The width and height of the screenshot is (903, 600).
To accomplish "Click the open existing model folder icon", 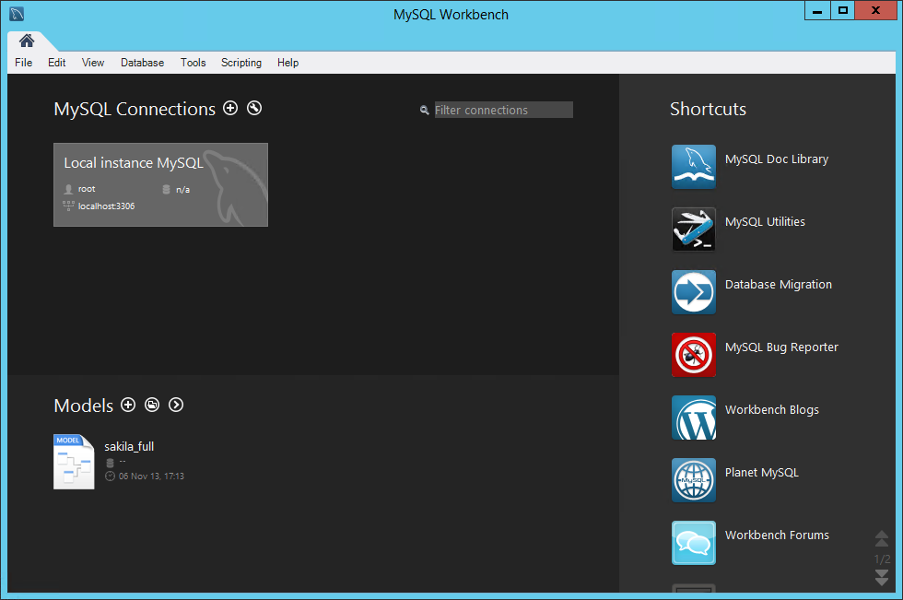I will click(x=152, y=406).
